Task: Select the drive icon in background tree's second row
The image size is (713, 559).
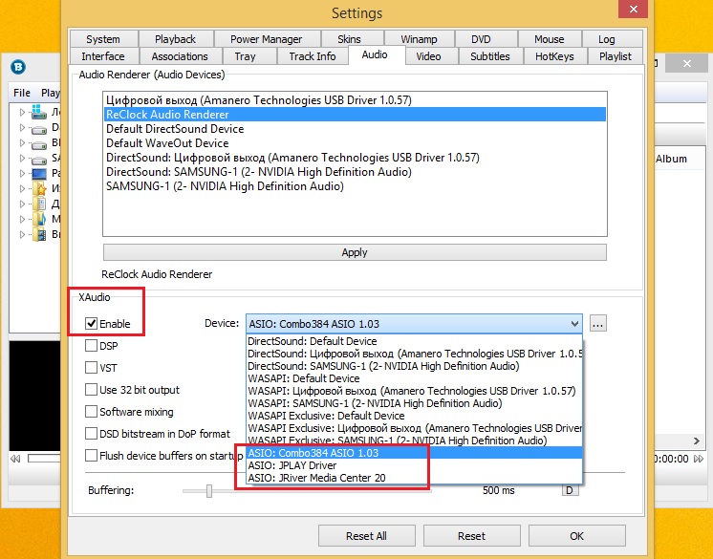Action: coord(39,130)
